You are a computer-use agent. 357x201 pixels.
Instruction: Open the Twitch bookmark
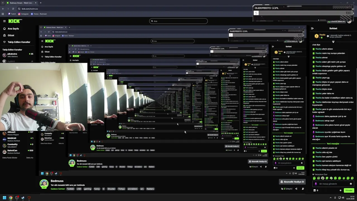(12, 14)
